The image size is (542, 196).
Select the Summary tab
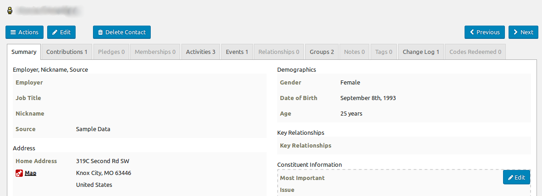24,52
